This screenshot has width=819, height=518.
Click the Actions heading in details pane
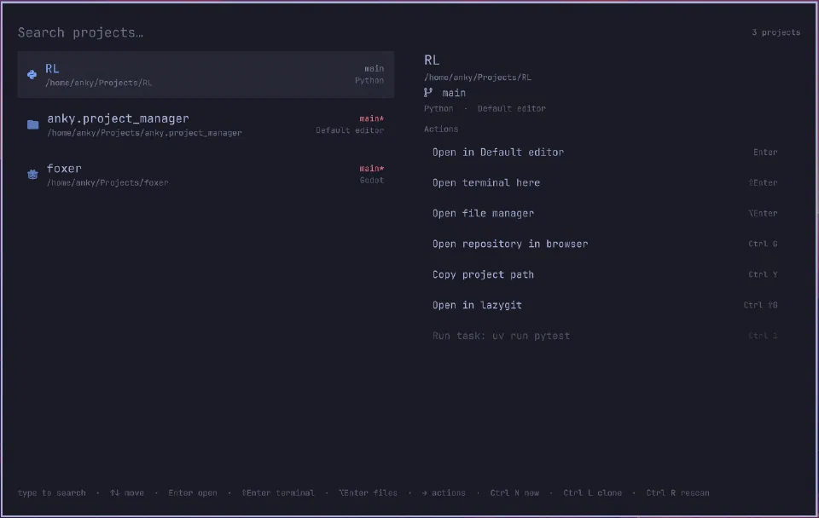click(x=441, y=129)
